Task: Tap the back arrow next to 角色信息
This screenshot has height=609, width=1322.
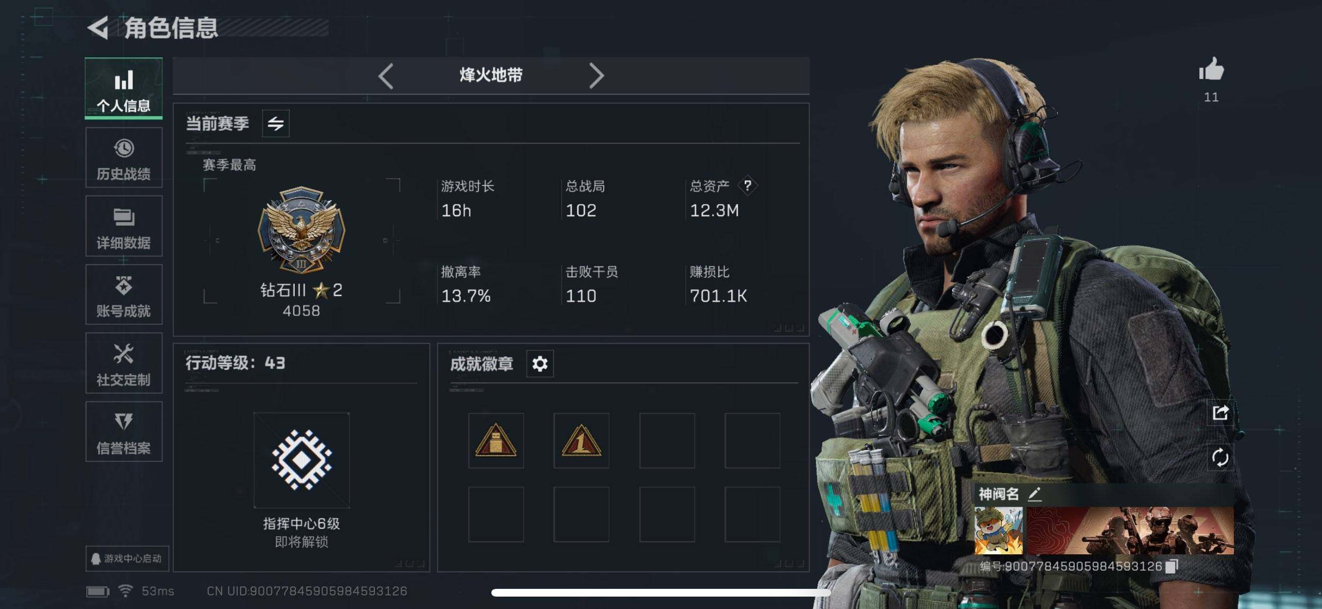Action: (98, 27)
